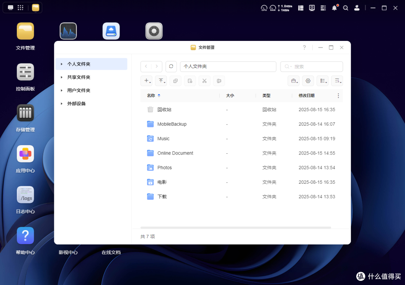Viewport: 405px width, 285px height.
Task: Click the 影视中心 desktop label
Action: [68, 252]
